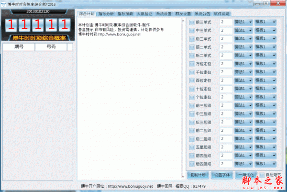Screen dimensions: 287x192
Task: Check the 前三胆组 checkbox
Action: [x=192, y=106]
